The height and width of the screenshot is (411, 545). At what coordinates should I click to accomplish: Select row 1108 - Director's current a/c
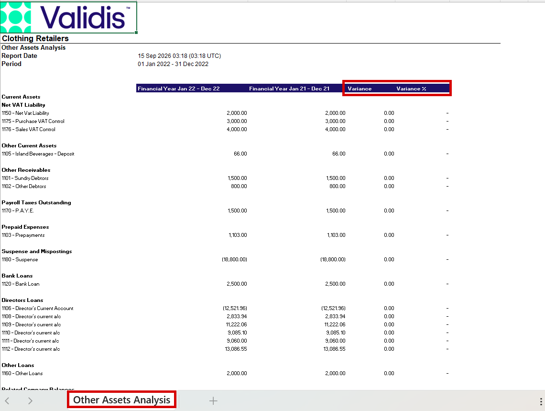31,316
